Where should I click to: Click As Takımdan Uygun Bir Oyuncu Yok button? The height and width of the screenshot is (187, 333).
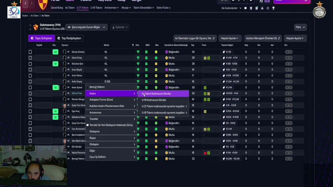pyautogui.click(x=195, y=38)
